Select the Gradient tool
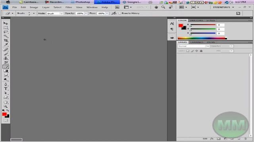 tap(6, 71)
